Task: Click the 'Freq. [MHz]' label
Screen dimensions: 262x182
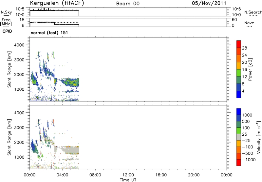Action: pyautogui.click(x=6, y=22)
